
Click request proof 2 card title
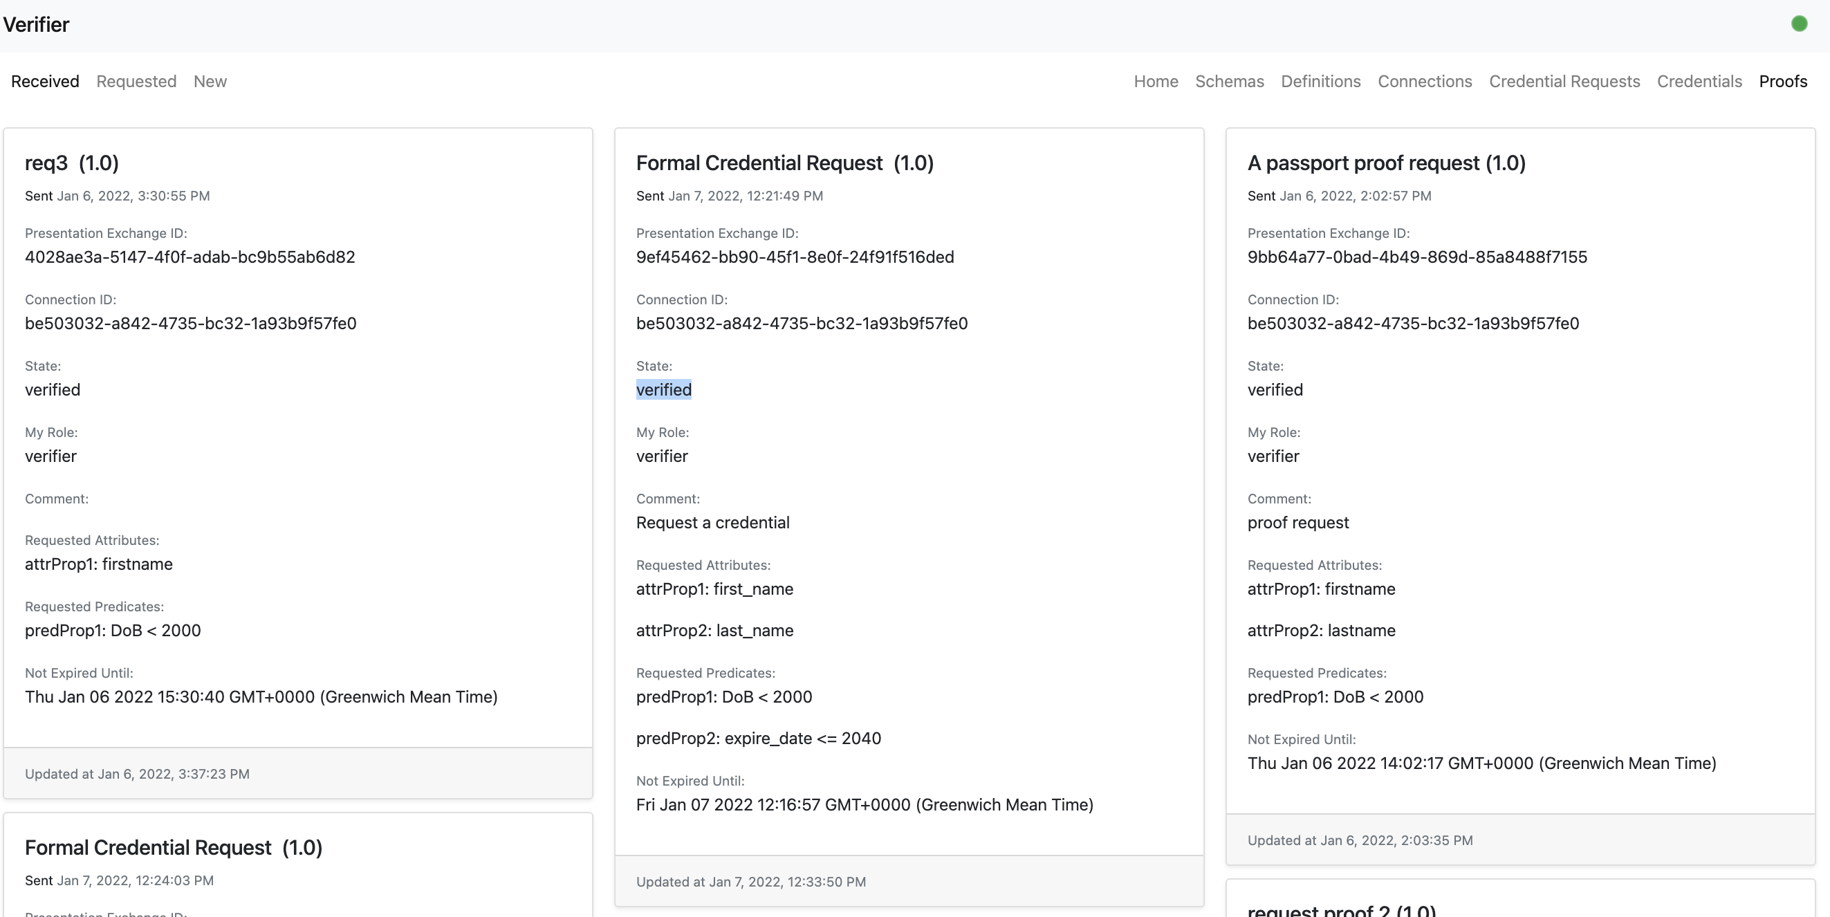pos(1341,909)
